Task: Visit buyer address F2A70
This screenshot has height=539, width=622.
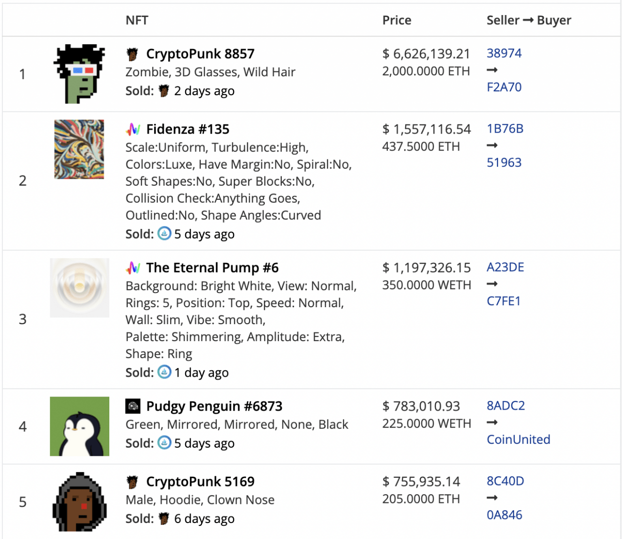Action: (504, 87)
